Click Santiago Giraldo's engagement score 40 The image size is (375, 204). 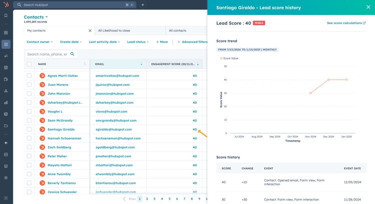(x=194, y=129)
